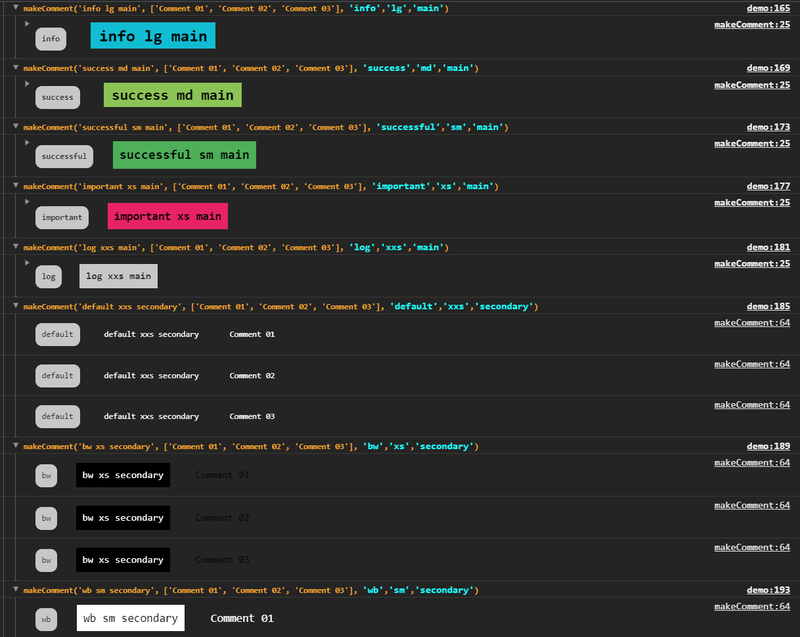This screenshot has height=637, width=800.
Task: Open makeComment:64 link beside Comment 02 default
Action: 752,364
